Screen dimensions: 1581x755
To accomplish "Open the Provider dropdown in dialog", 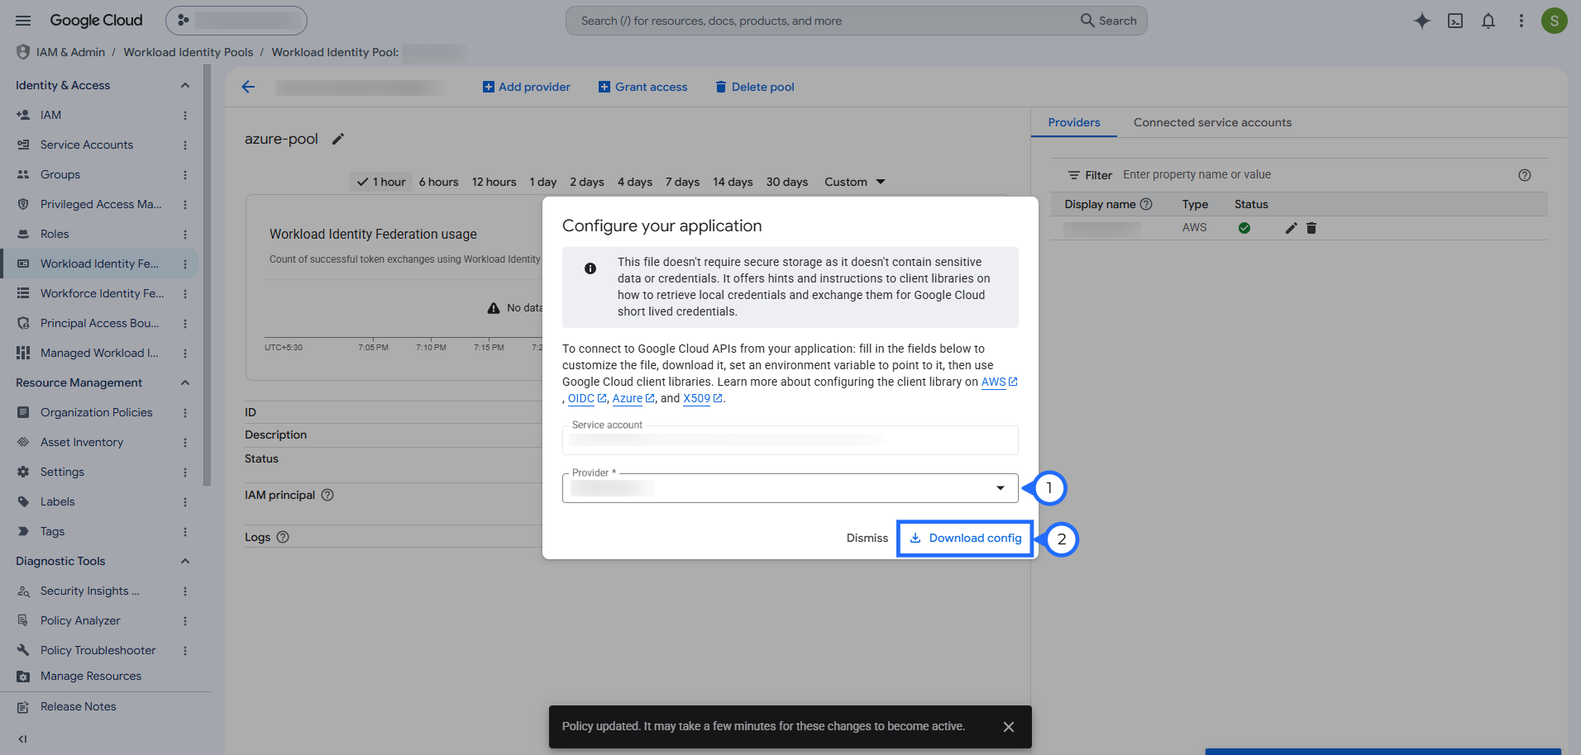I will [x=790, y=488].
